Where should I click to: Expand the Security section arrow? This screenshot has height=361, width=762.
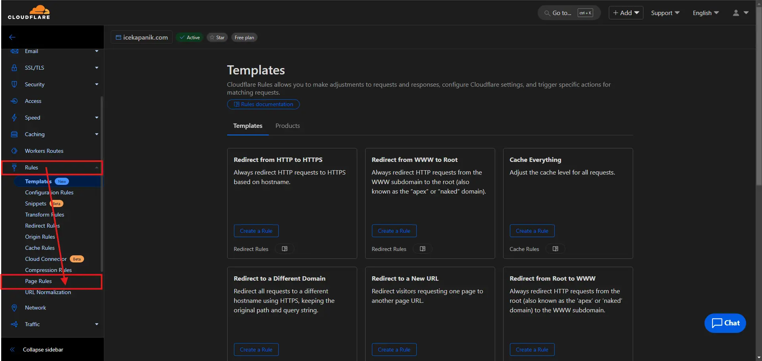[96, 84]
